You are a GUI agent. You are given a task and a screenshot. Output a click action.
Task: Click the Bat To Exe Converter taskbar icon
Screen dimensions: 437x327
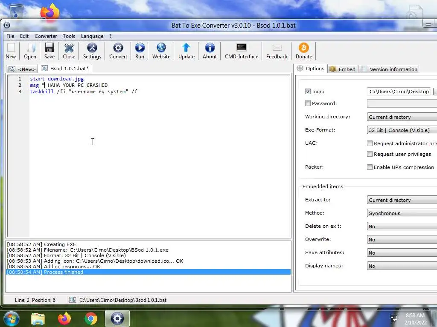click(117, 318)
